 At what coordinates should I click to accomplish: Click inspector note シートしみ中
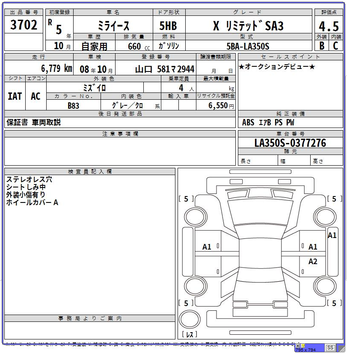(x=26, y=187)
